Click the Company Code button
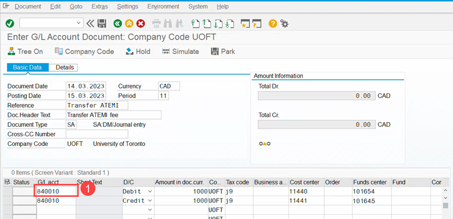Image resolution: width=453 pixels, height=219 pixels. coord(84,51)
